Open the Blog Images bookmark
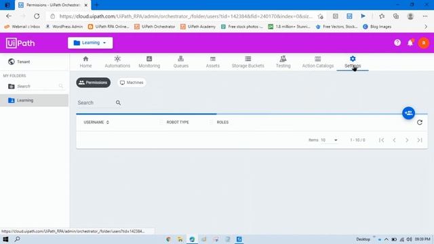 pyautogui.click(x=377, y=26)
